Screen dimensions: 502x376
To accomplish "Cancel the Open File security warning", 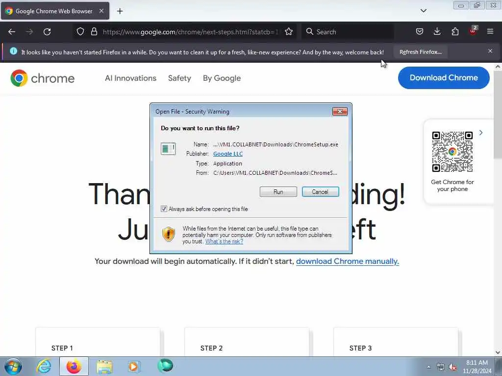I will click(320, 192).
